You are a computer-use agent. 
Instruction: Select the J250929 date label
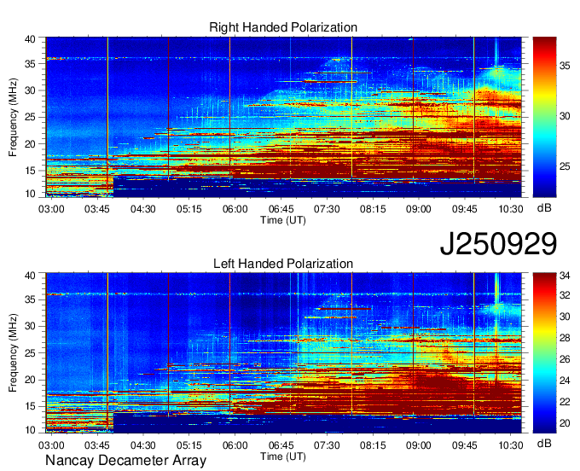[498, 244]
